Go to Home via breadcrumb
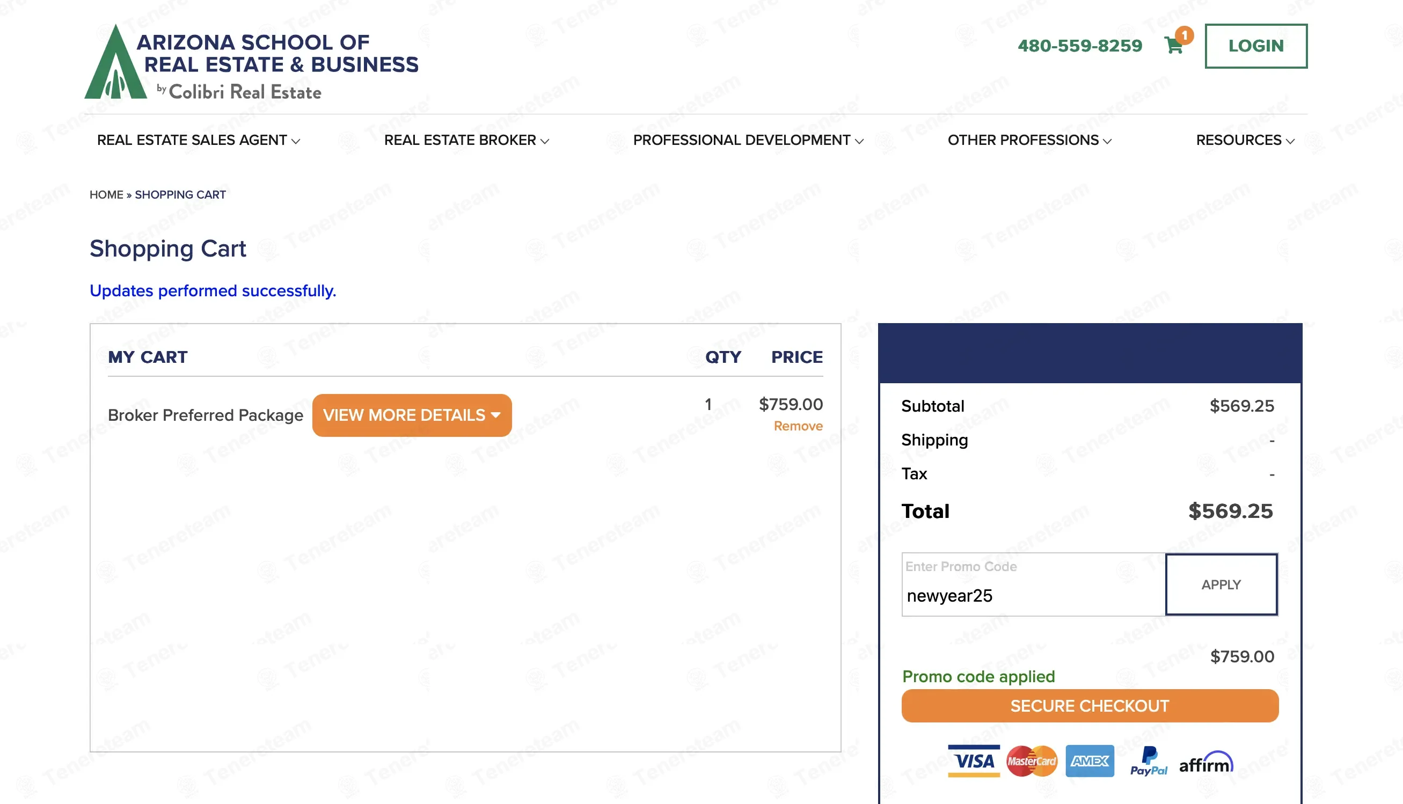Screen dimensions: 1403x804 (x=106, y=195)
